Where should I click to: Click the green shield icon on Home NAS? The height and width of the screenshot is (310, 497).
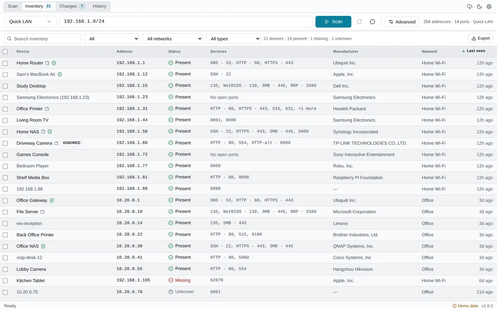tap(50, 132)
